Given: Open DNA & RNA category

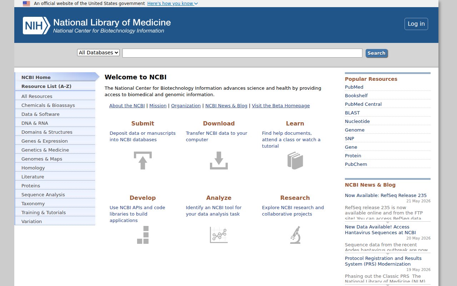Looking at the screenshot, I should (55, 123).
